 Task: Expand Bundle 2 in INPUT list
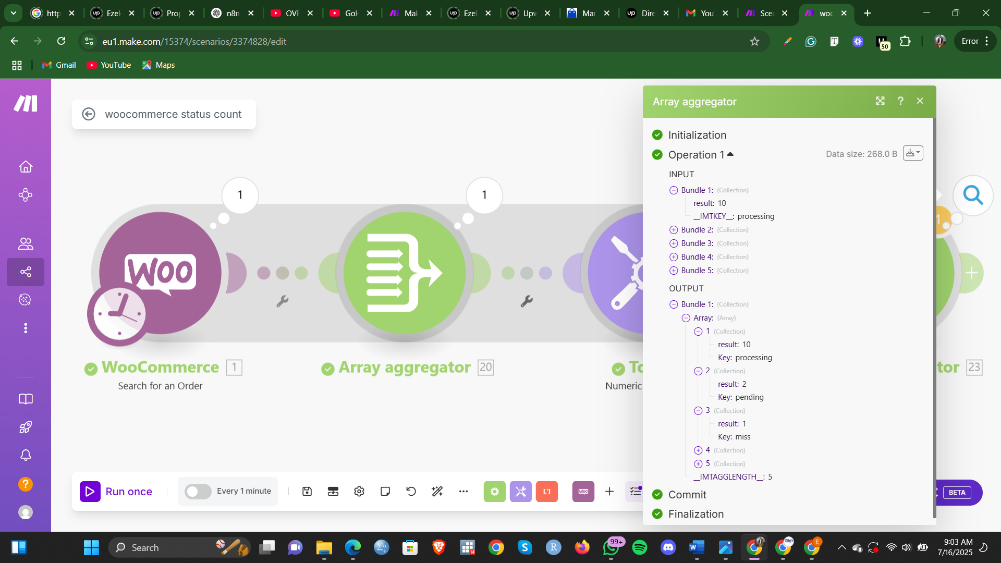point(674,230)
